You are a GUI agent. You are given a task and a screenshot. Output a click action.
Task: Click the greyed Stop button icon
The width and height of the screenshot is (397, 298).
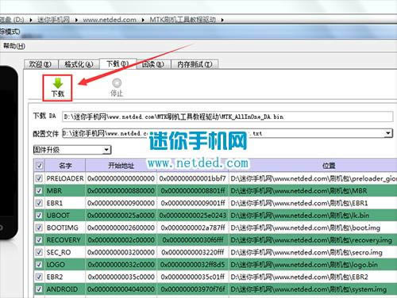tap(117, 88)
